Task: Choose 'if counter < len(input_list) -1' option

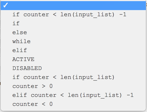Action: click(x=73, y=15)
